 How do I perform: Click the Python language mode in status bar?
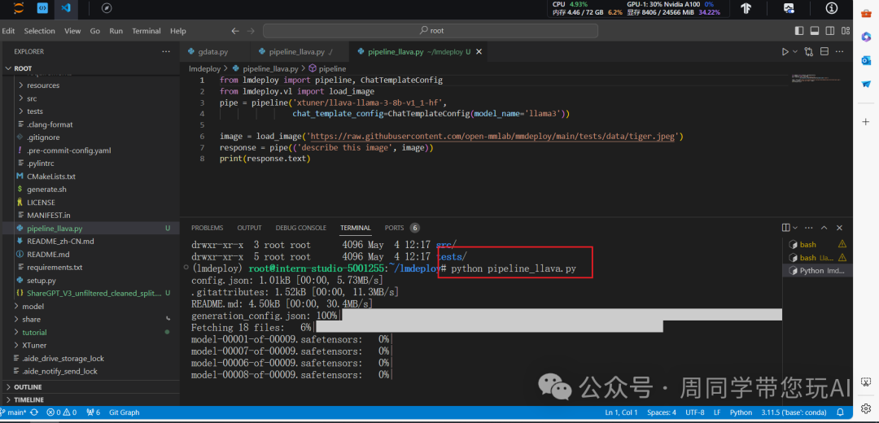(741, 412)
